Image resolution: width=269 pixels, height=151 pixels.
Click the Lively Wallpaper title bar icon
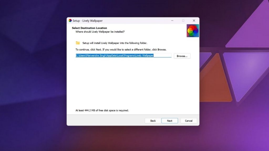70,20
